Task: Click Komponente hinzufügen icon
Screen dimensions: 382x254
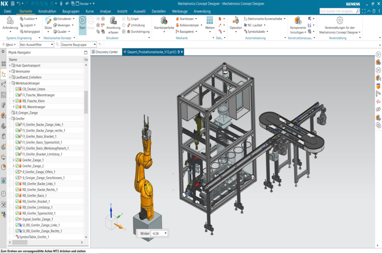Action: (298, 20)
